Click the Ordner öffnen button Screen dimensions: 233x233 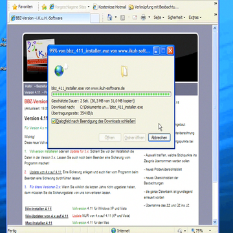point(135,138)
